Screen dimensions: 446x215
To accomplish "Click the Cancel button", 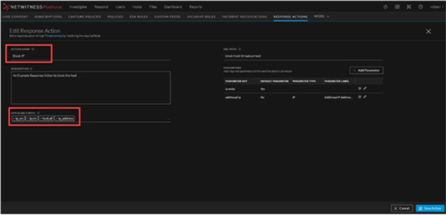I will [x=402, y=208].
